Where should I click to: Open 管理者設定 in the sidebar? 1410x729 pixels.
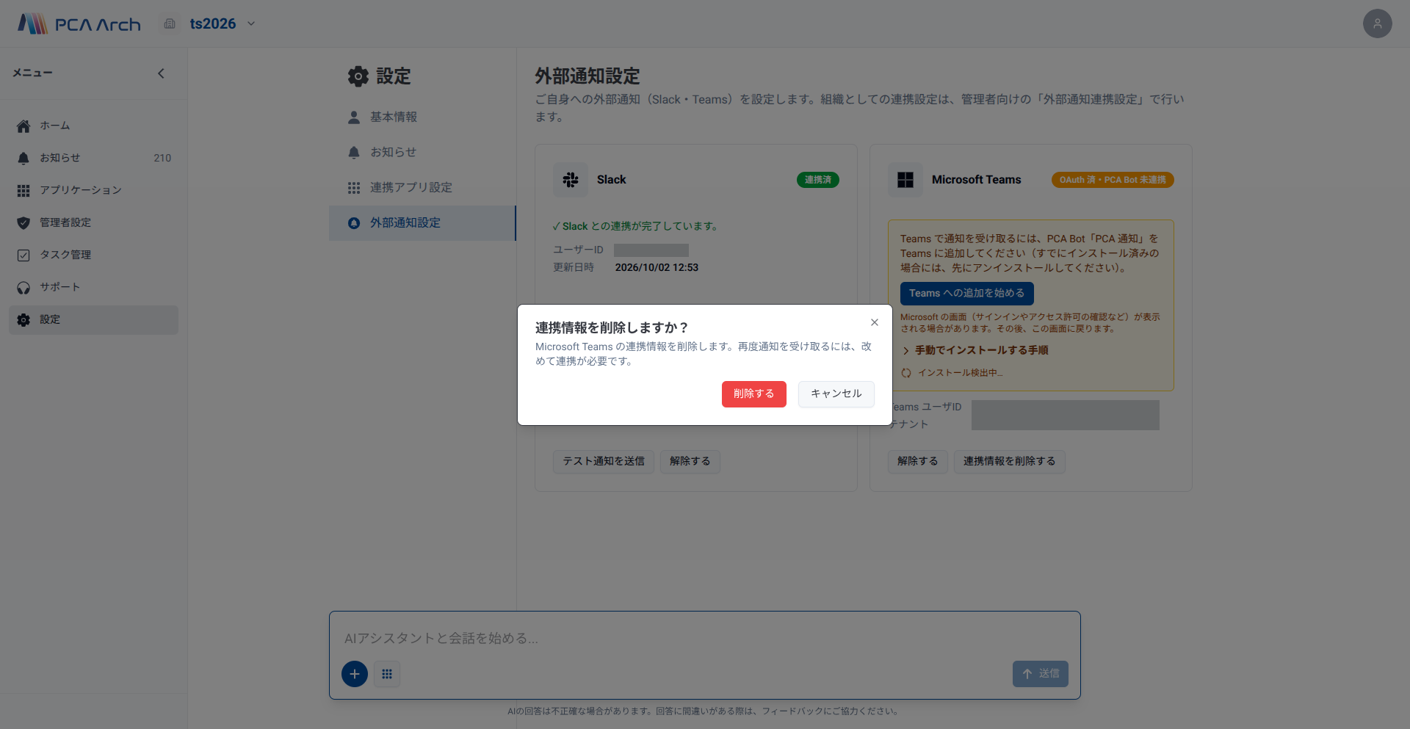click(x=93, y=222)
